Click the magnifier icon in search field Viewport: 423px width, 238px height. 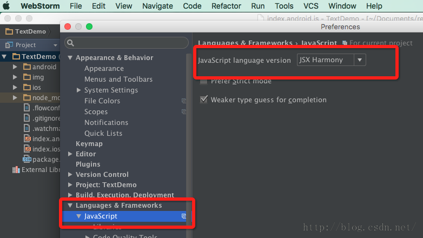70,43
